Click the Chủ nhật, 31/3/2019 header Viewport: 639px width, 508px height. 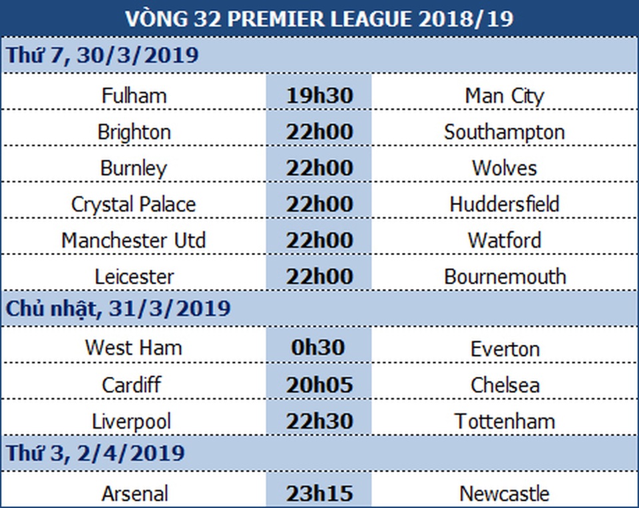[118, 309]
